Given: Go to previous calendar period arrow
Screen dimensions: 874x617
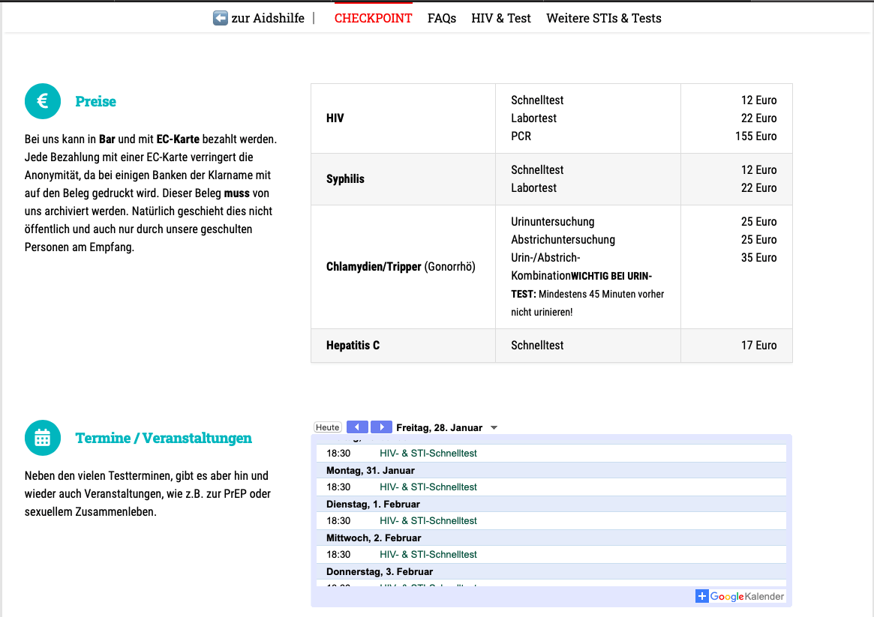Looking at the screenshot, I should (357, 427).
